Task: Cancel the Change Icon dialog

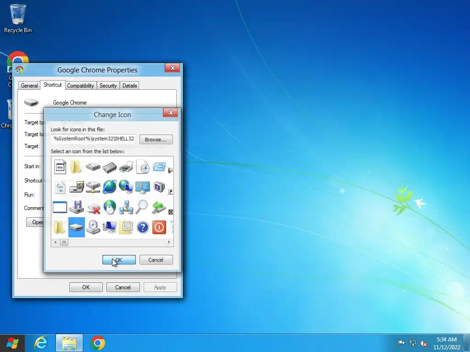Action: [x=156, y=260]
